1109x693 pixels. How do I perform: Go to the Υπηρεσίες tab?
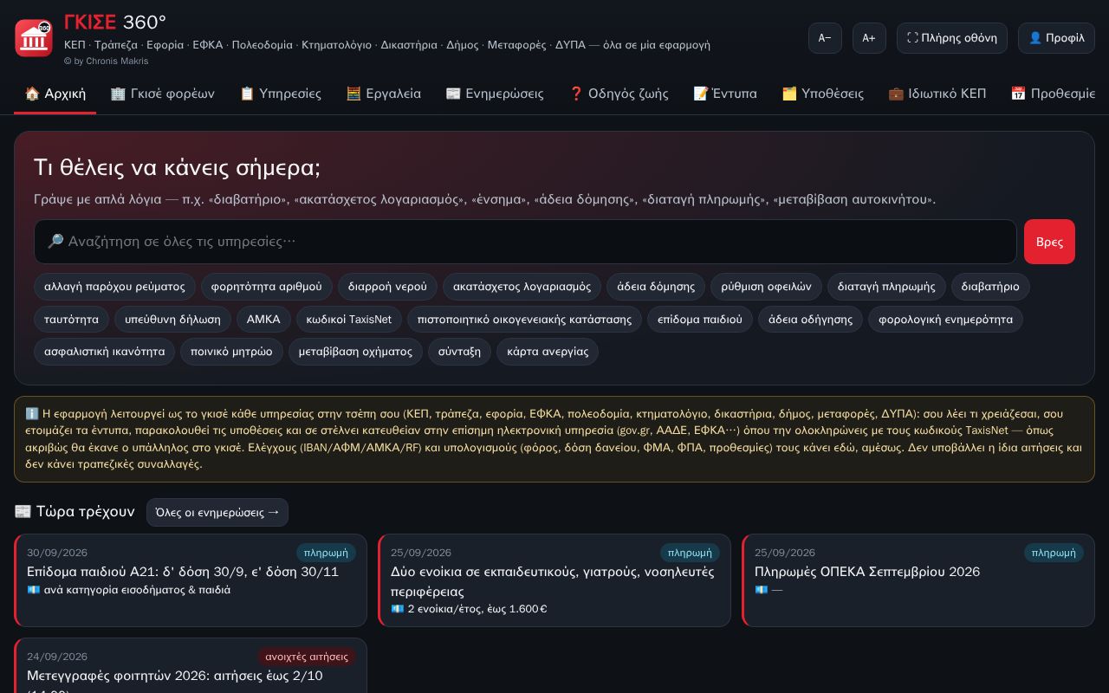click(x=280, y=94)
